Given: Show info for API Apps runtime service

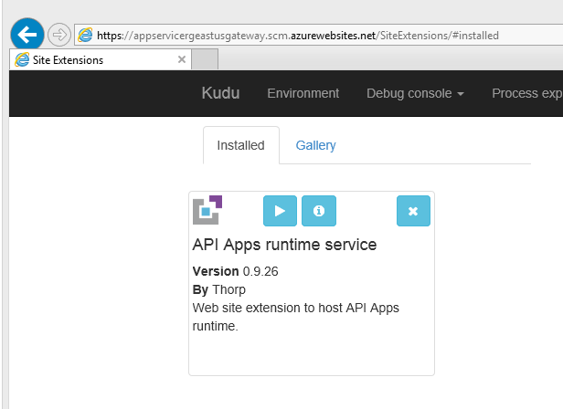Looking at the screenshot, I should point(319,210).
